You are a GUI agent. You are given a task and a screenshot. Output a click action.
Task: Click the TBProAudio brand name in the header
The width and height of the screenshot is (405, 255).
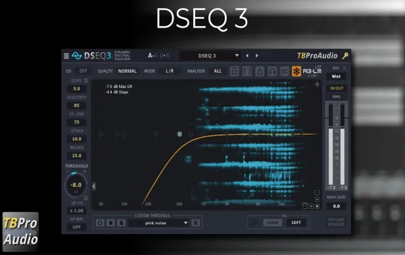point(317,55)
